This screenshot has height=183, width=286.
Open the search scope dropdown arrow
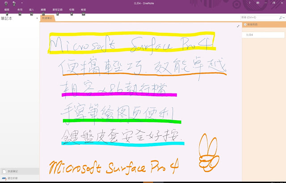coord(284,18)
